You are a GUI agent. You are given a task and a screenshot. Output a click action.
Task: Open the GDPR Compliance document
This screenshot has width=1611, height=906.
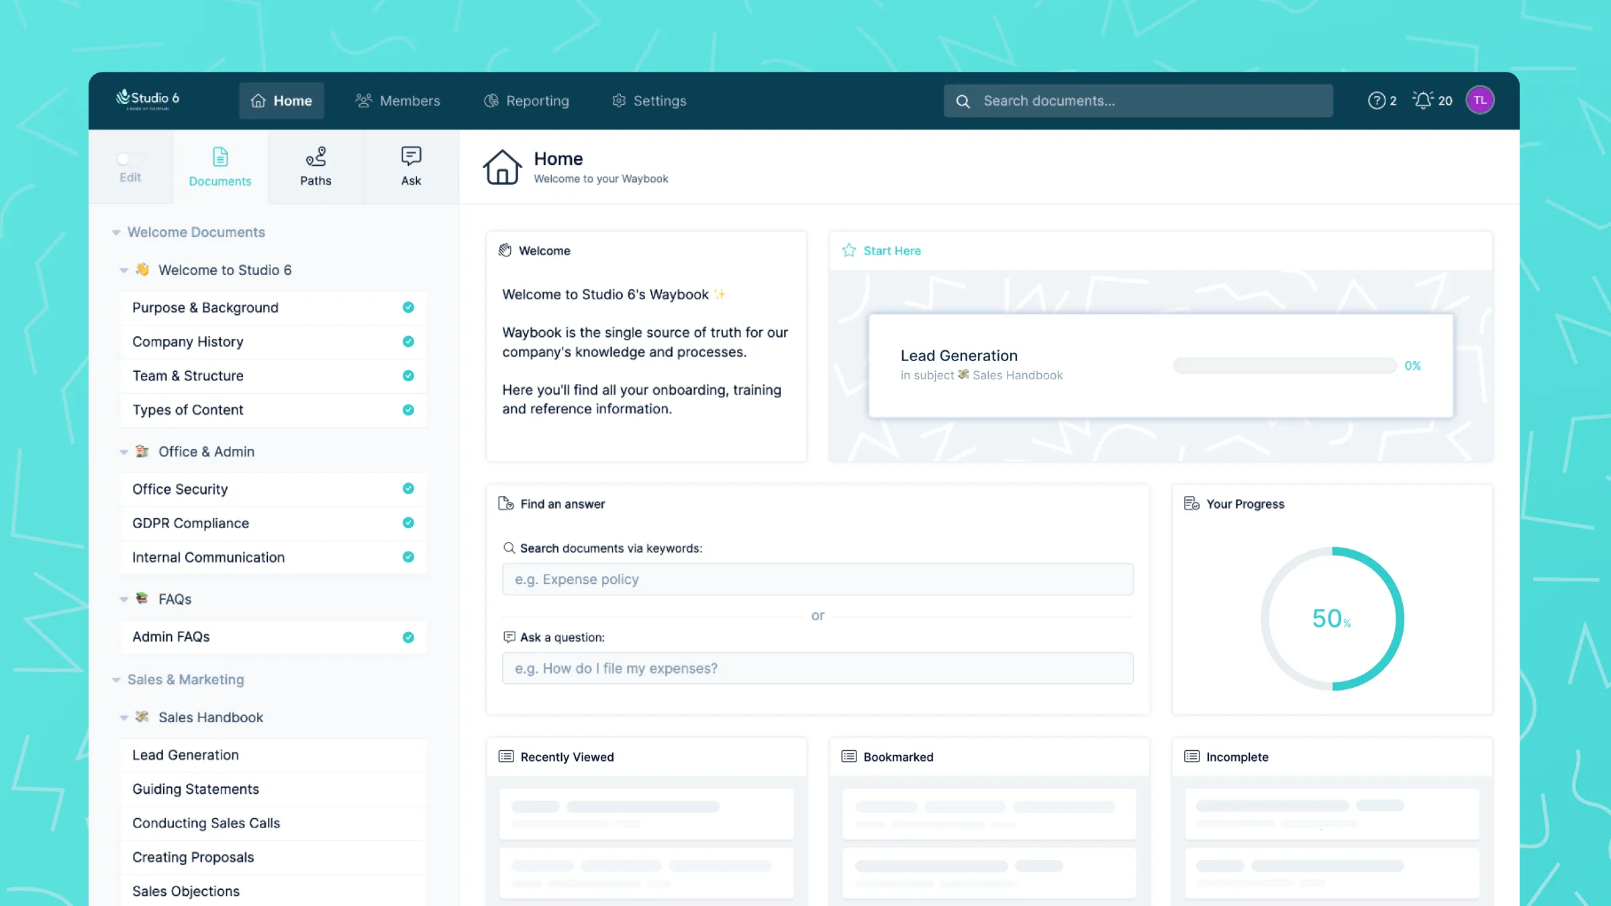(190, 523)
